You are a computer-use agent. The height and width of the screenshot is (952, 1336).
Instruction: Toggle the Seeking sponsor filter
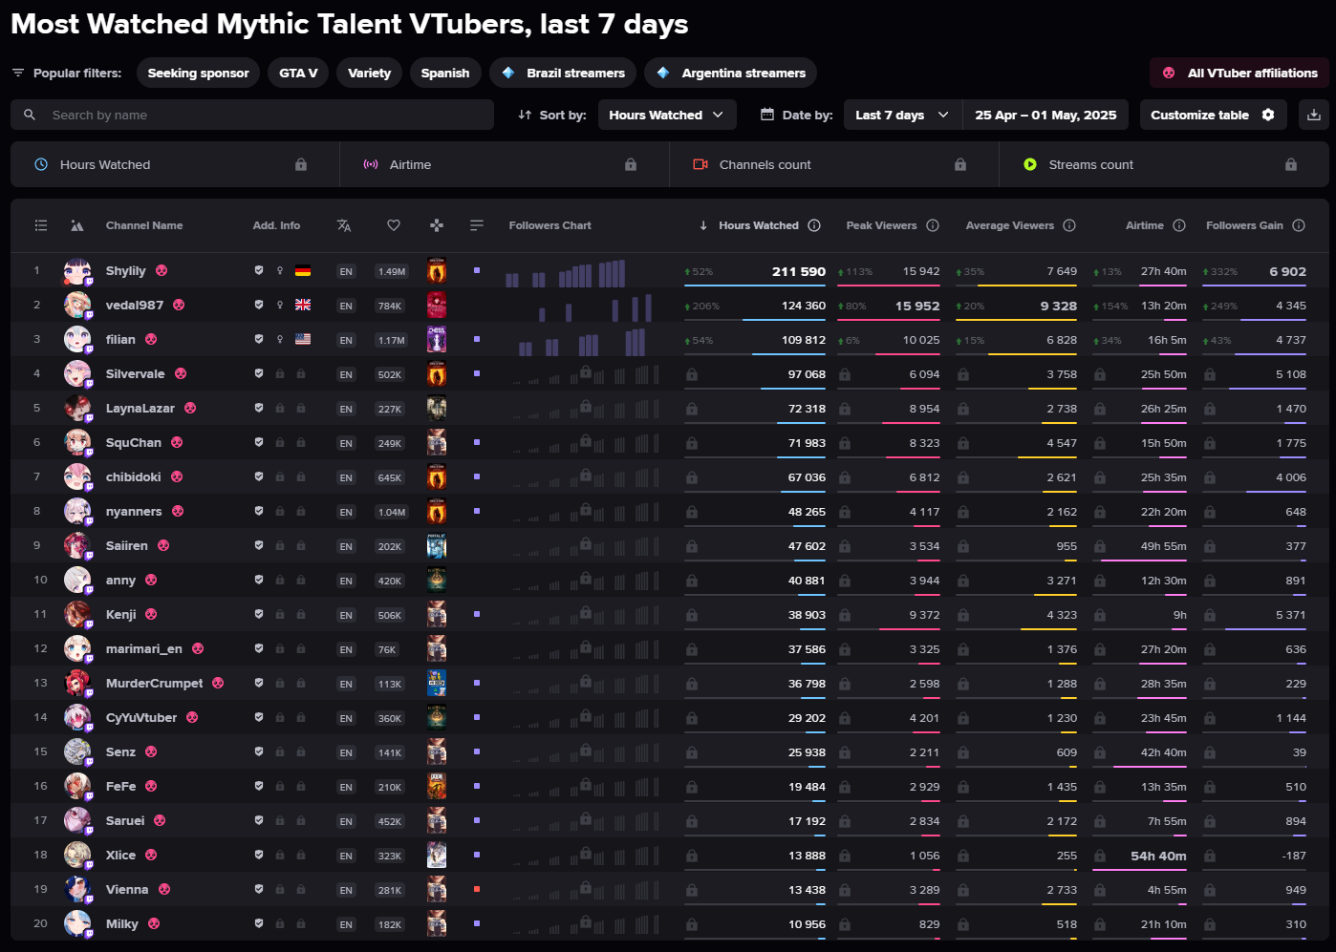pyautogui.click(x=198, y=73)
